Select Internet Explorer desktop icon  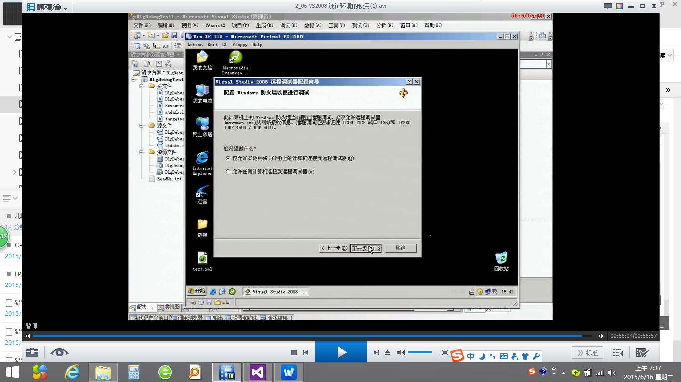tap(202, 163)
